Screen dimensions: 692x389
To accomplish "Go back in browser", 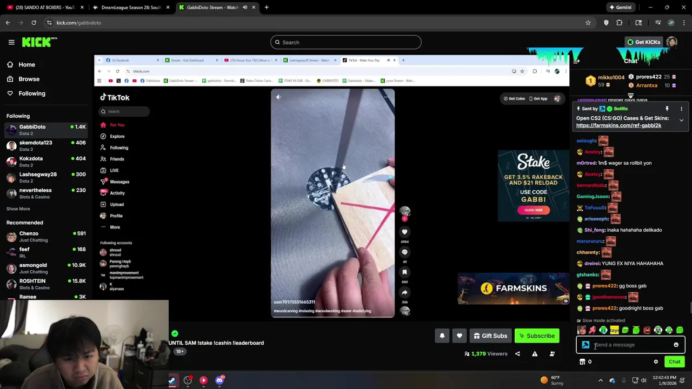I will point(8,23).
